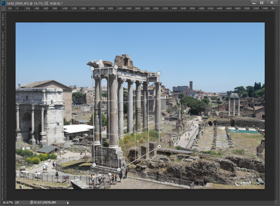Select the top-center perspective warp pin
This screenshot has width=280, height=206.
pos(116,67)
